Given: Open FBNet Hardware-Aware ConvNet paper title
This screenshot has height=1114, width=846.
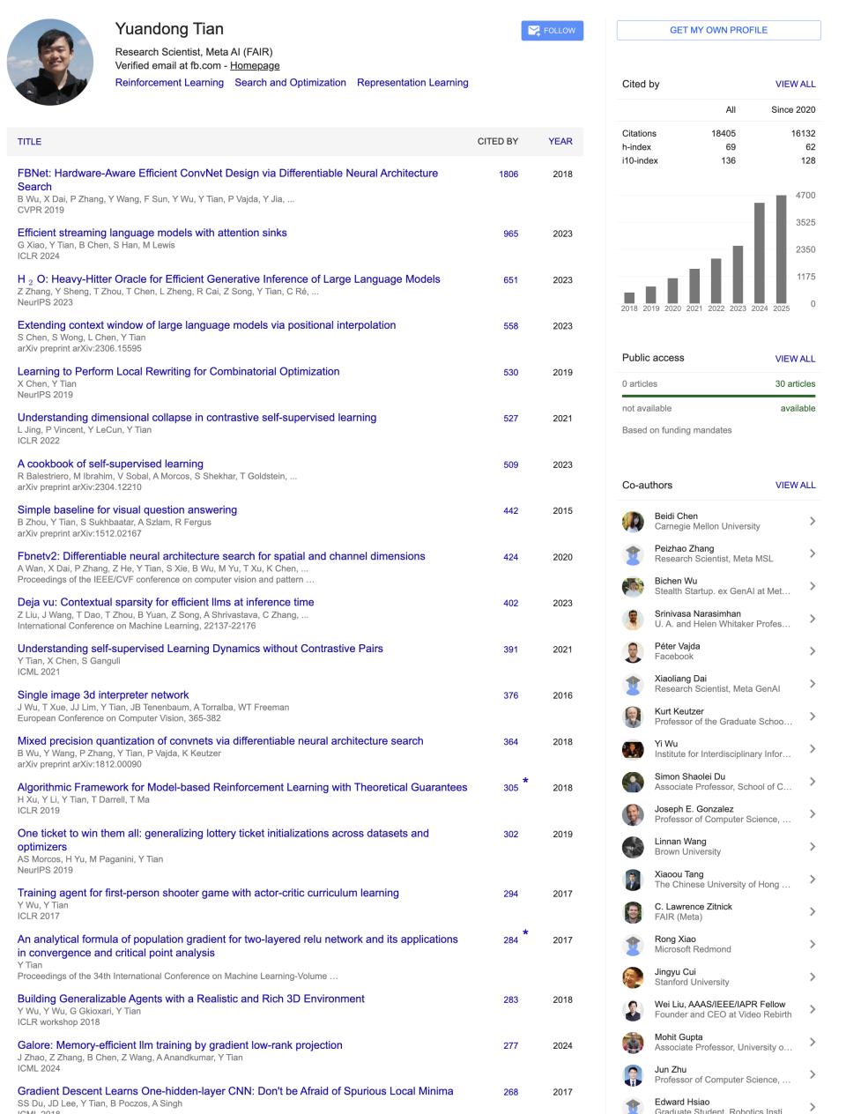Looking at the screenshot, I should [x=227, y=180].
